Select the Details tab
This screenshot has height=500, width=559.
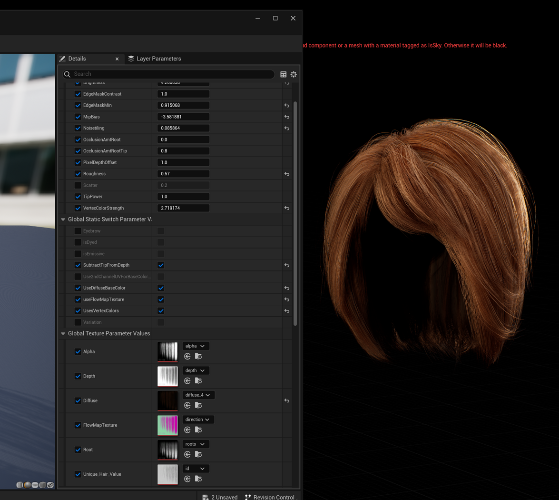(x=77, y=59)
